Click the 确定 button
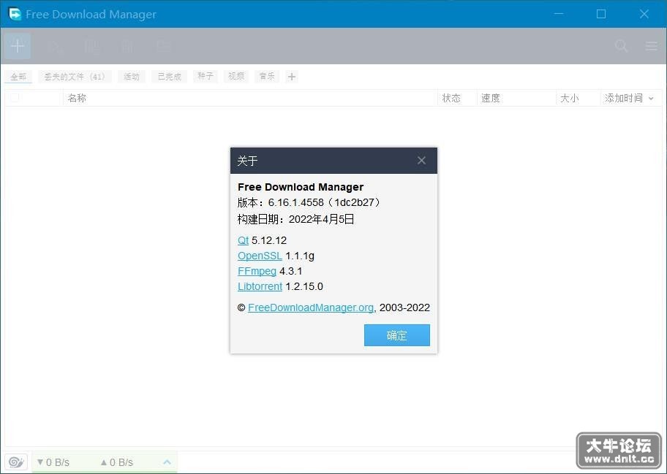Image resolution: width=667 pixels, height=474 pixels. [397, 335]
